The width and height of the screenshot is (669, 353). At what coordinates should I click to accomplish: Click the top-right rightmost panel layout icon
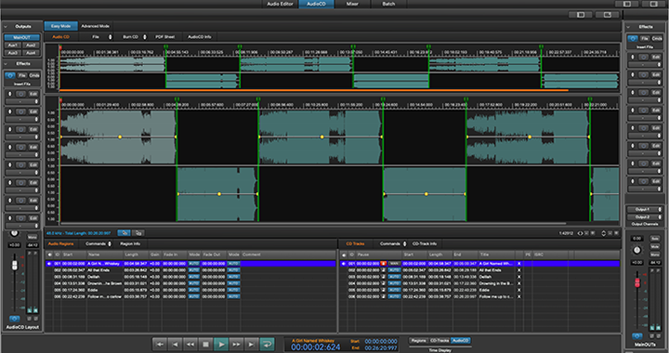coord(653,4)
